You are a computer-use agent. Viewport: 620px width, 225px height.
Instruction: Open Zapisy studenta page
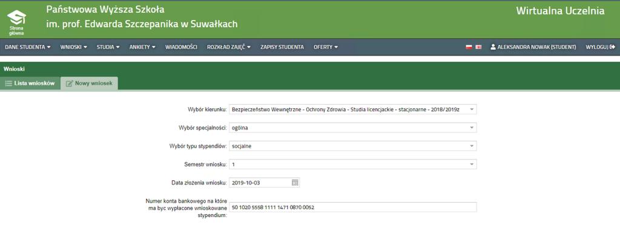click(x=282, y=47)
